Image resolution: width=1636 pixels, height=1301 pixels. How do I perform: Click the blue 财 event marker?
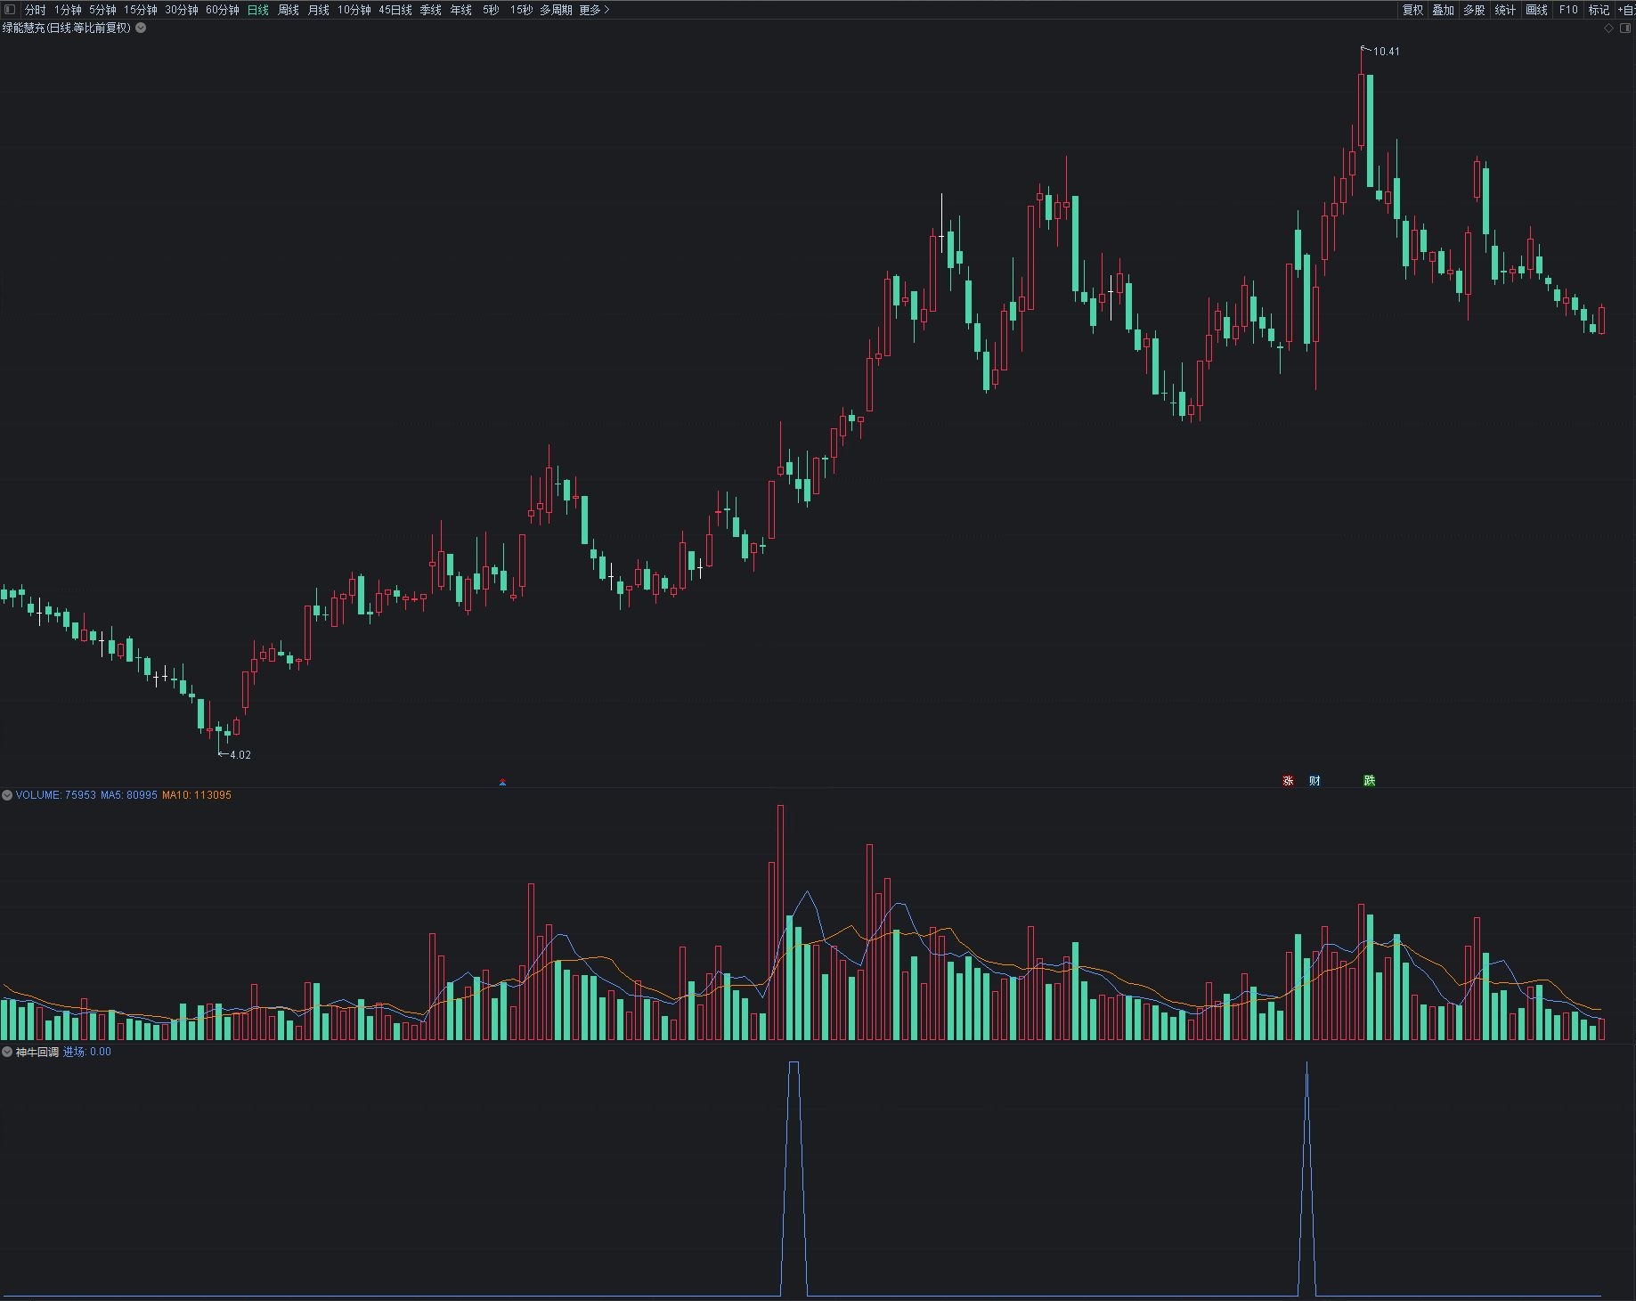pyautogui.click(x=1314, y=781)
